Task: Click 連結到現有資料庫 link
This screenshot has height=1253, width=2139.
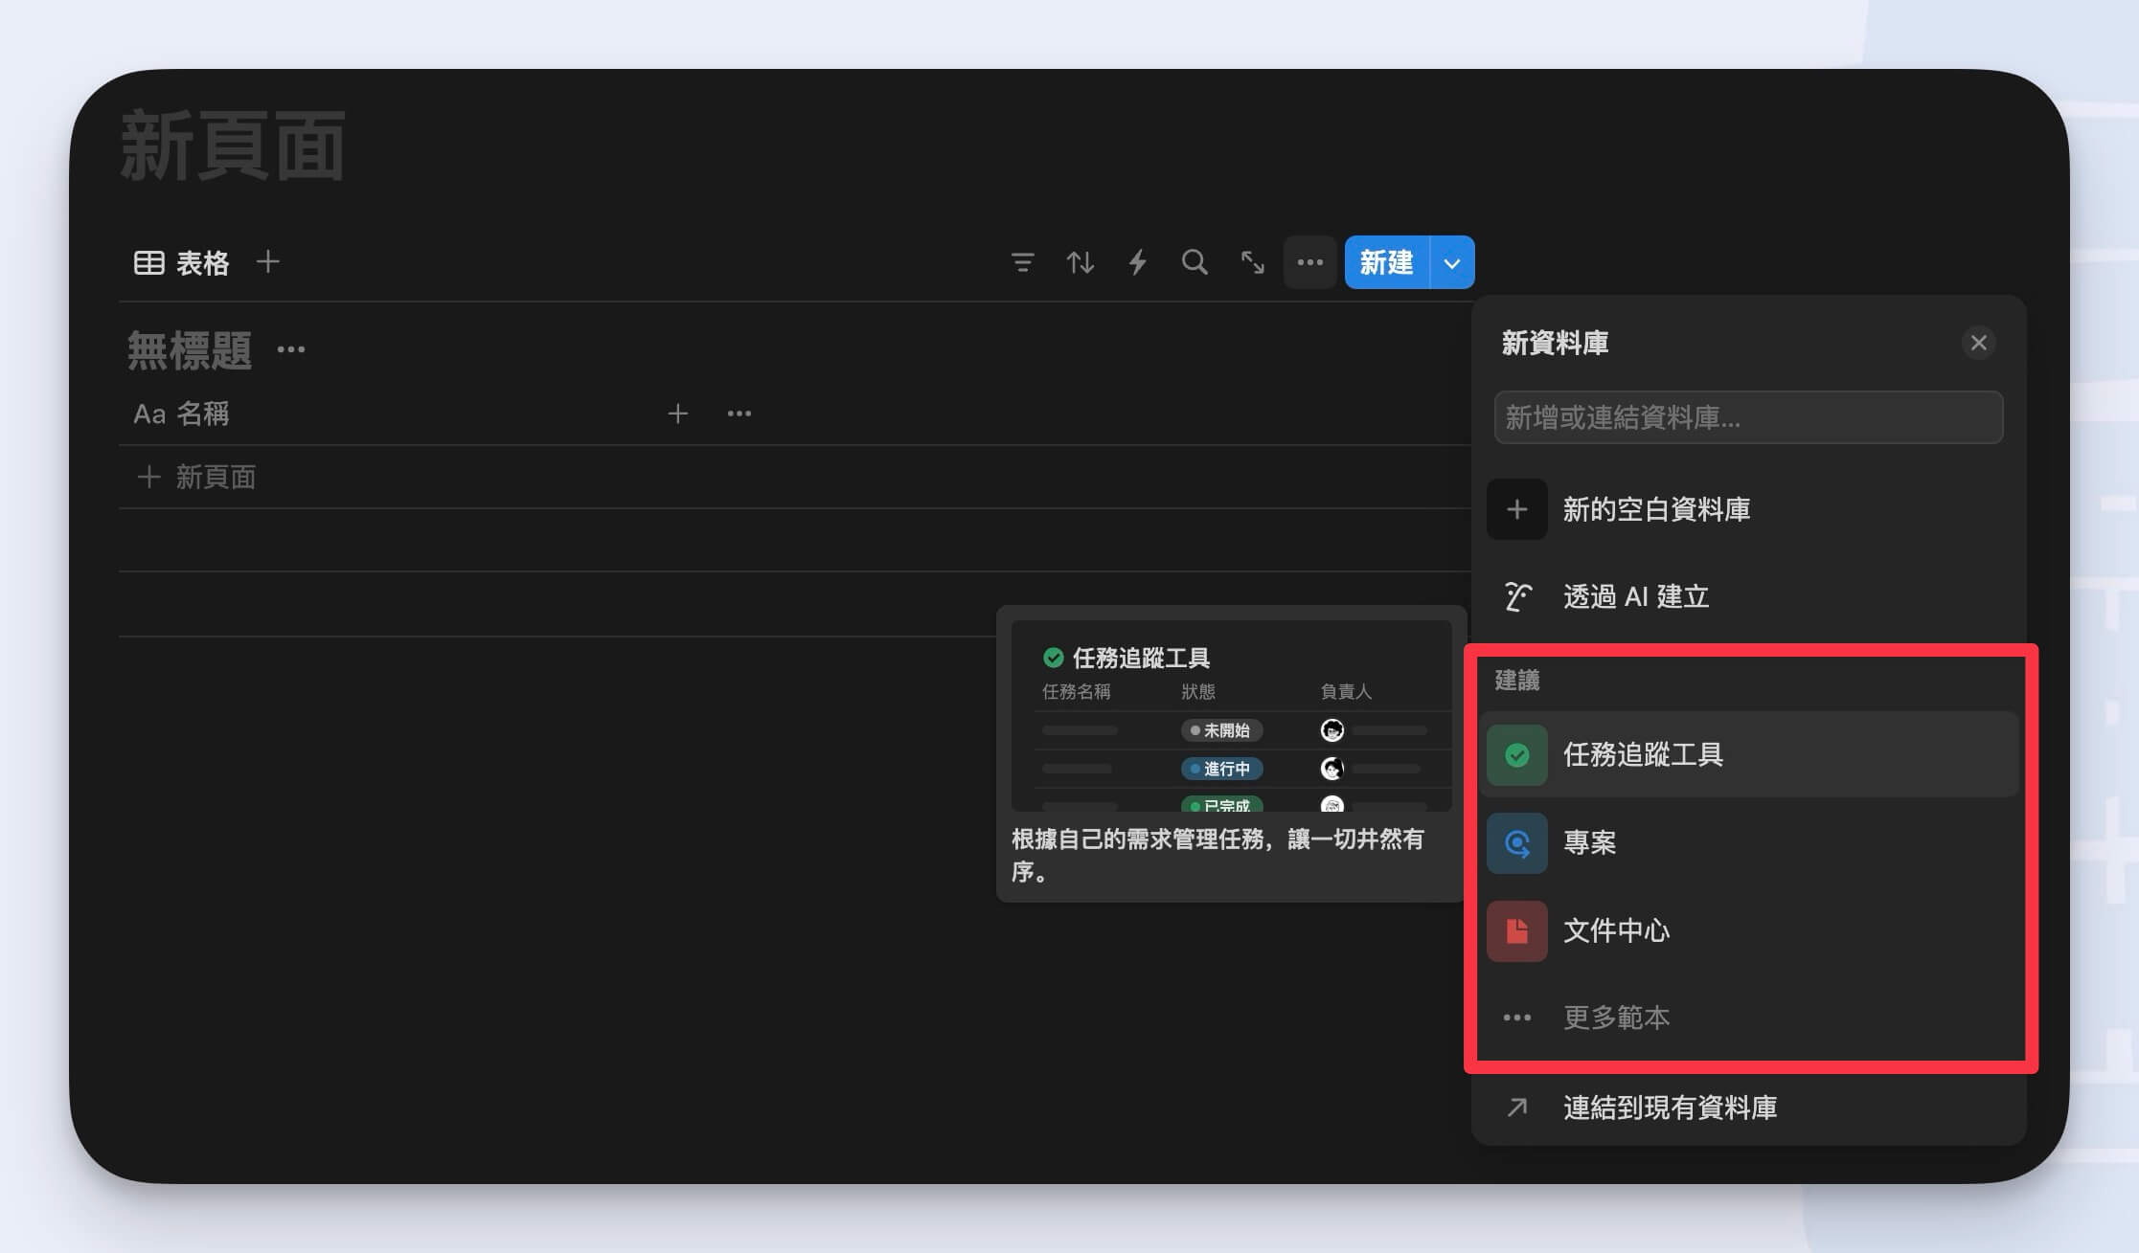Action: click(1669, 1108)
